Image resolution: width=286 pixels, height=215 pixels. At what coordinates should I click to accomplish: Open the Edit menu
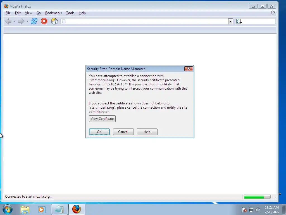[x=18, y=13]
